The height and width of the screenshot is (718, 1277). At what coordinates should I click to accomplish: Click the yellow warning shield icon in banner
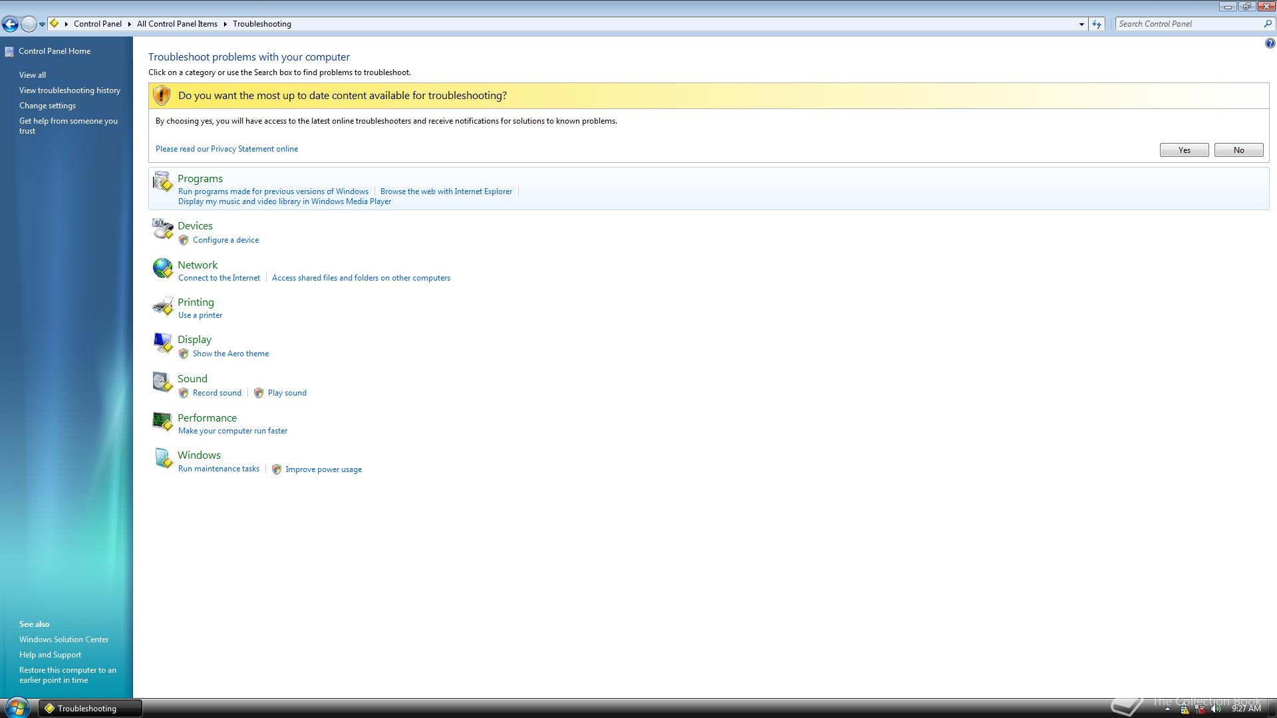point(161,95)
